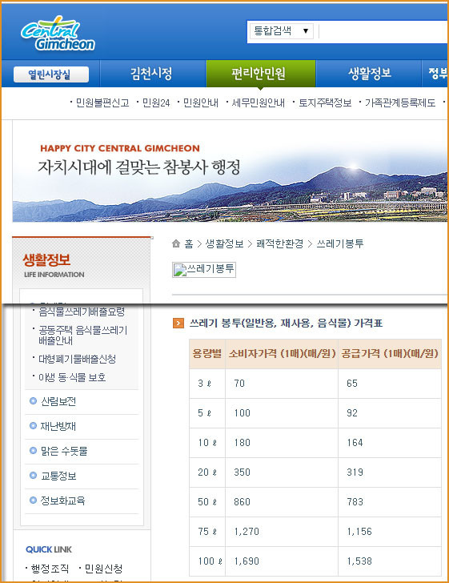Open 민원불편신고 submenu item
Image resolution: width=449 pixels, height=583 pixels.
tap(102, 103)
